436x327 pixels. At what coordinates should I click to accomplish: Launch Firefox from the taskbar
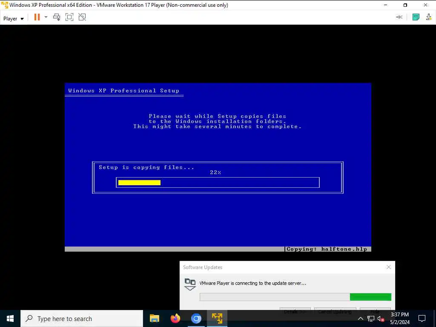click(x=175, y=318)
